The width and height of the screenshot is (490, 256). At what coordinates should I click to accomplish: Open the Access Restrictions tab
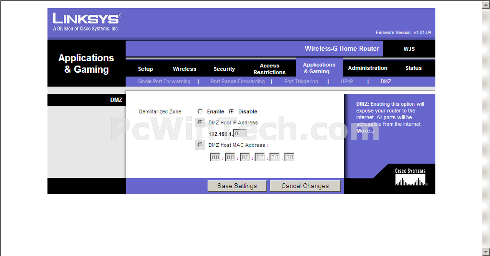tap(269, 69)
